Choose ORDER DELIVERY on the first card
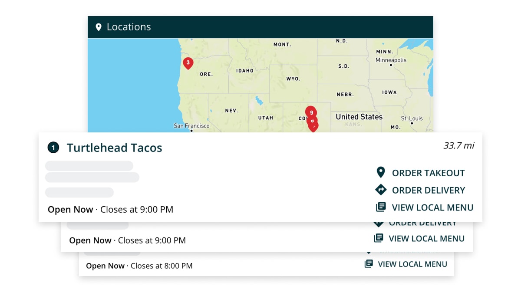 pyautogui.click(x=428, y=190)
